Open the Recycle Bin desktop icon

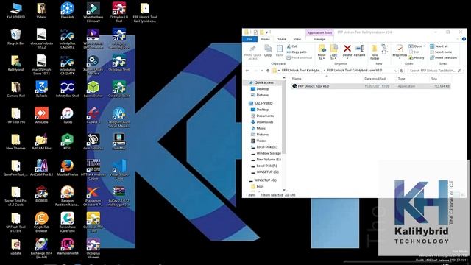click(x=15, y=37)
